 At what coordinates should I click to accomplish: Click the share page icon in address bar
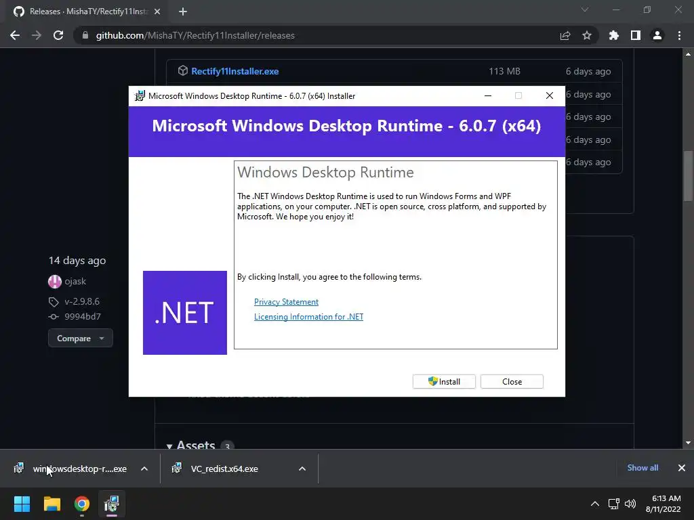tap(565, 35)
